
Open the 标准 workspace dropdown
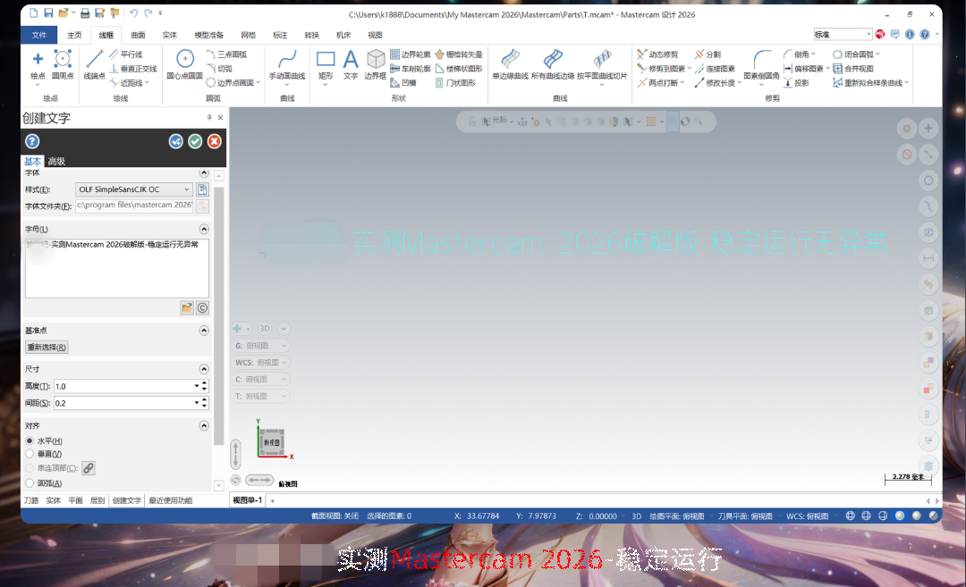coord(843,35)
